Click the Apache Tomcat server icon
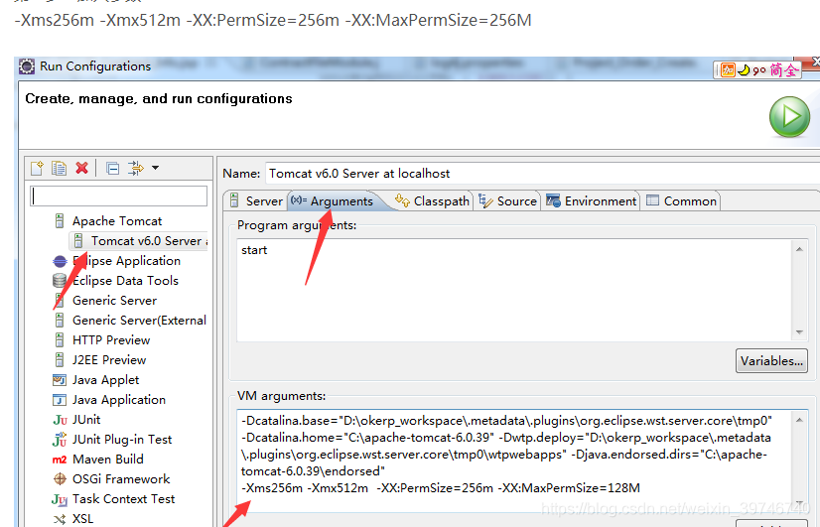The height and width of the screenshot is (527, 820). click(60, 221)
